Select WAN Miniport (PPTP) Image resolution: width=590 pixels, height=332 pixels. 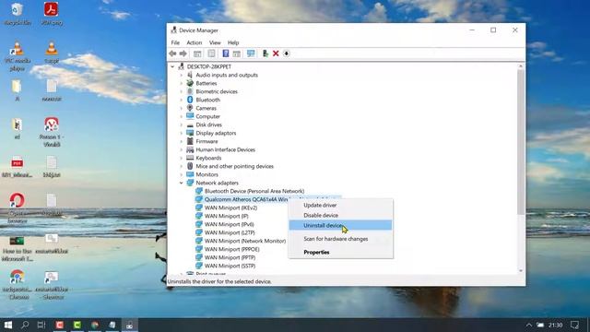(230, 257)
